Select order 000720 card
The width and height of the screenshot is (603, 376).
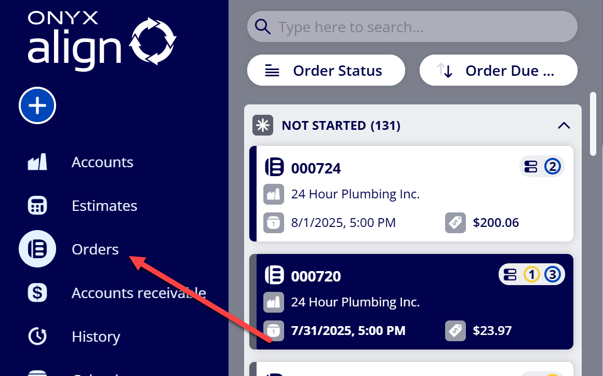pos(411,302)
